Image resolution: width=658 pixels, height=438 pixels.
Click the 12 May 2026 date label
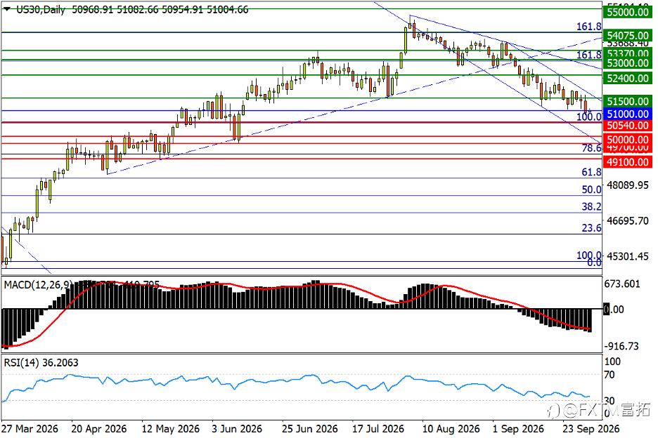pyautogui.click(x=171, y=429)
